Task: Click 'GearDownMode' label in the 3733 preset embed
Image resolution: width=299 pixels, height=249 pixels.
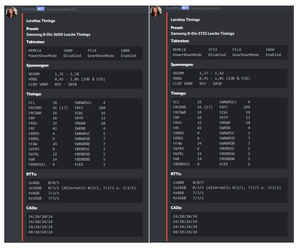Action: [x=246, y=55]
